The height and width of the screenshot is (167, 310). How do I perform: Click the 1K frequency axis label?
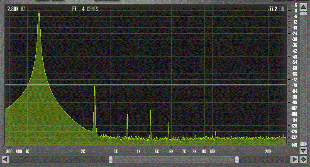(27, 152)
